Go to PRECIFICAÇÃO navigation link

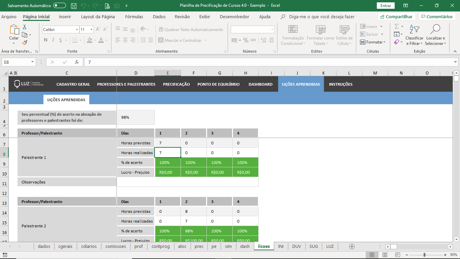point(176,84)
